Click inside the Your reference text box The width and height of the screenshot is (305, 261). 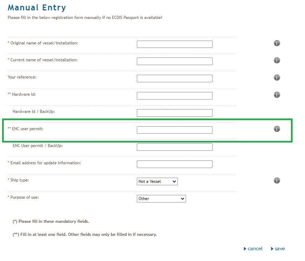tap(174, 78)
